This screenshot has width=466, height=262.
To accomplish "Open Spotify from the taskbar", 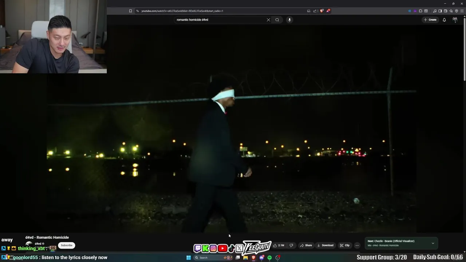I will coord(269,258).
